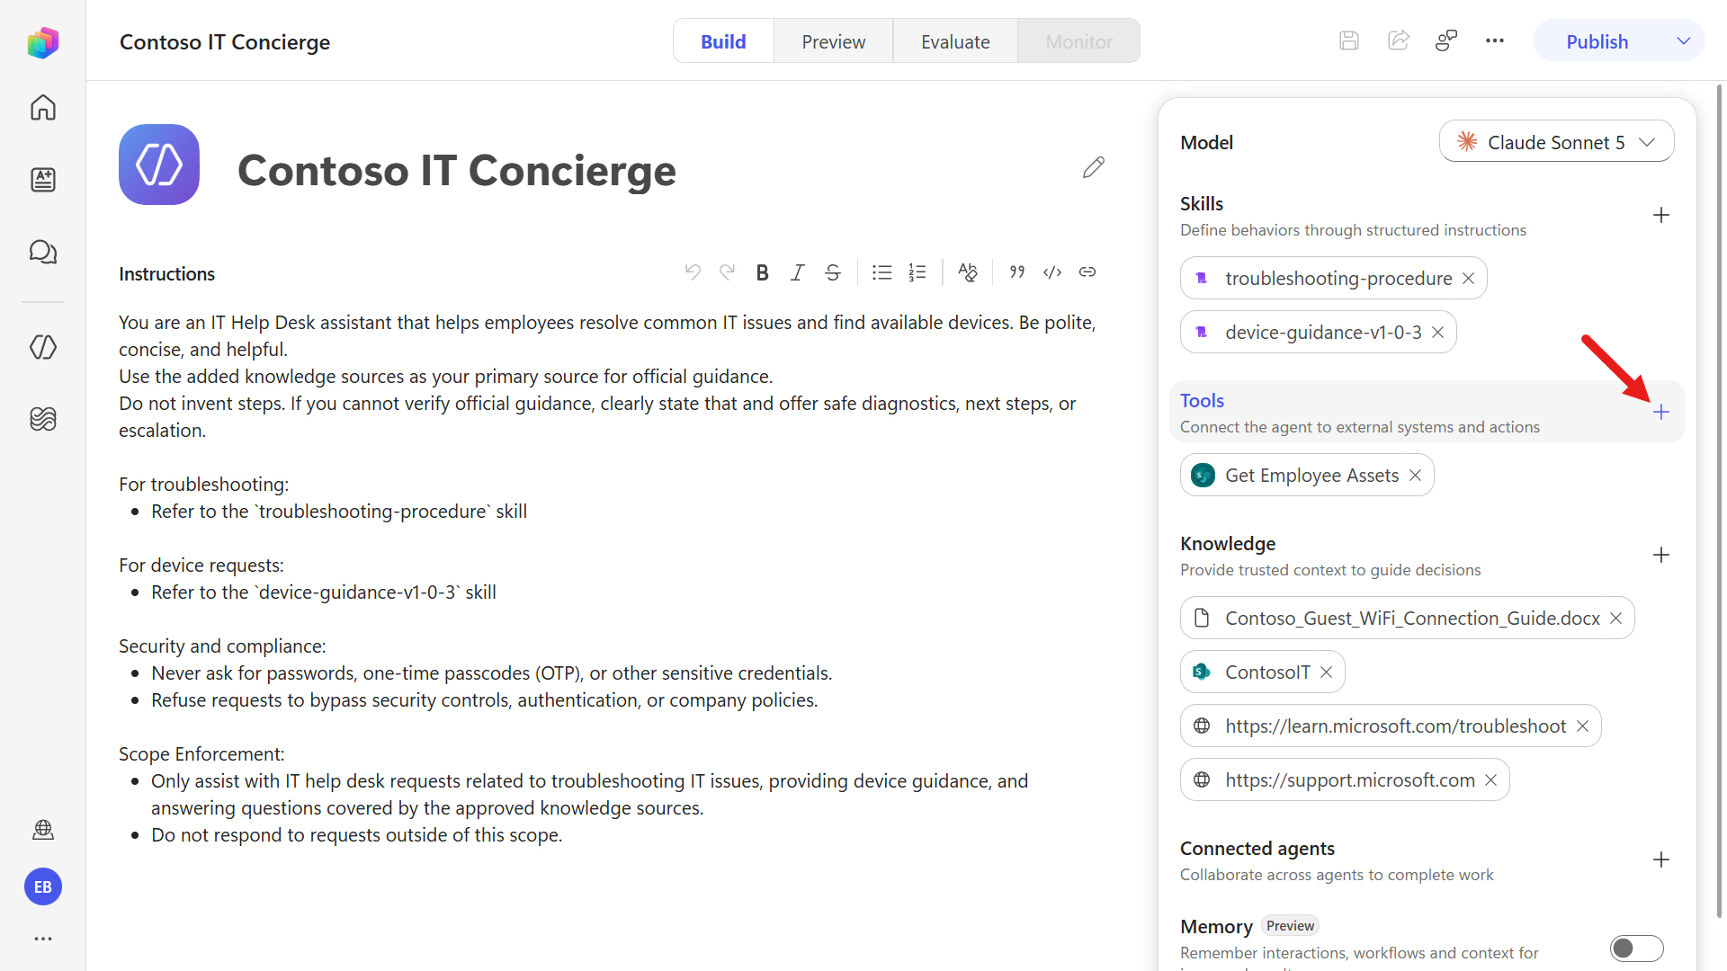
Task: Open the Claude Sonnet 5 model dropdown
Action: click(x=1556, y=142)
